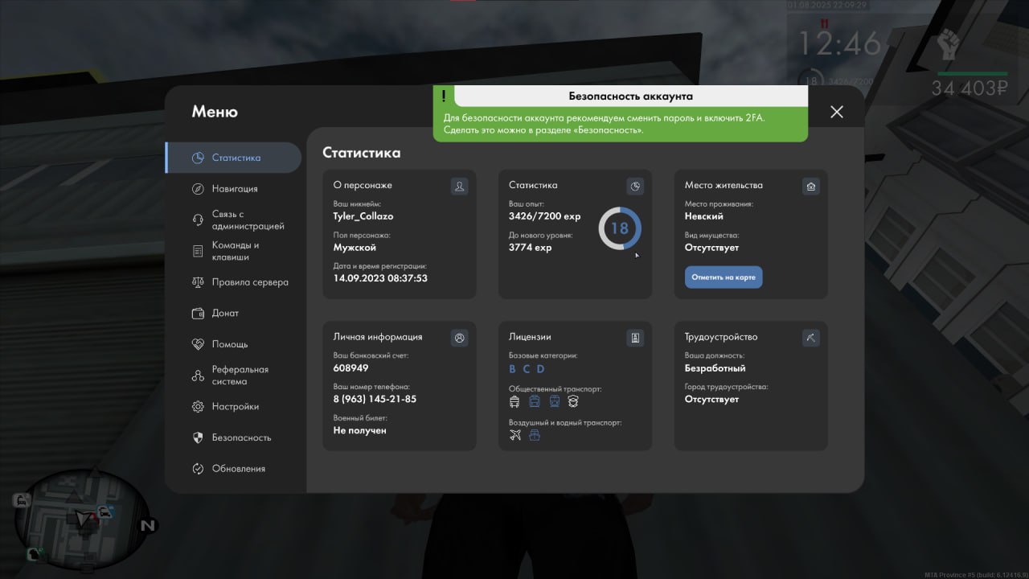Click the bank account number 608949
This screenshot has width=1029, height=579.
click(x=351, y=368)
